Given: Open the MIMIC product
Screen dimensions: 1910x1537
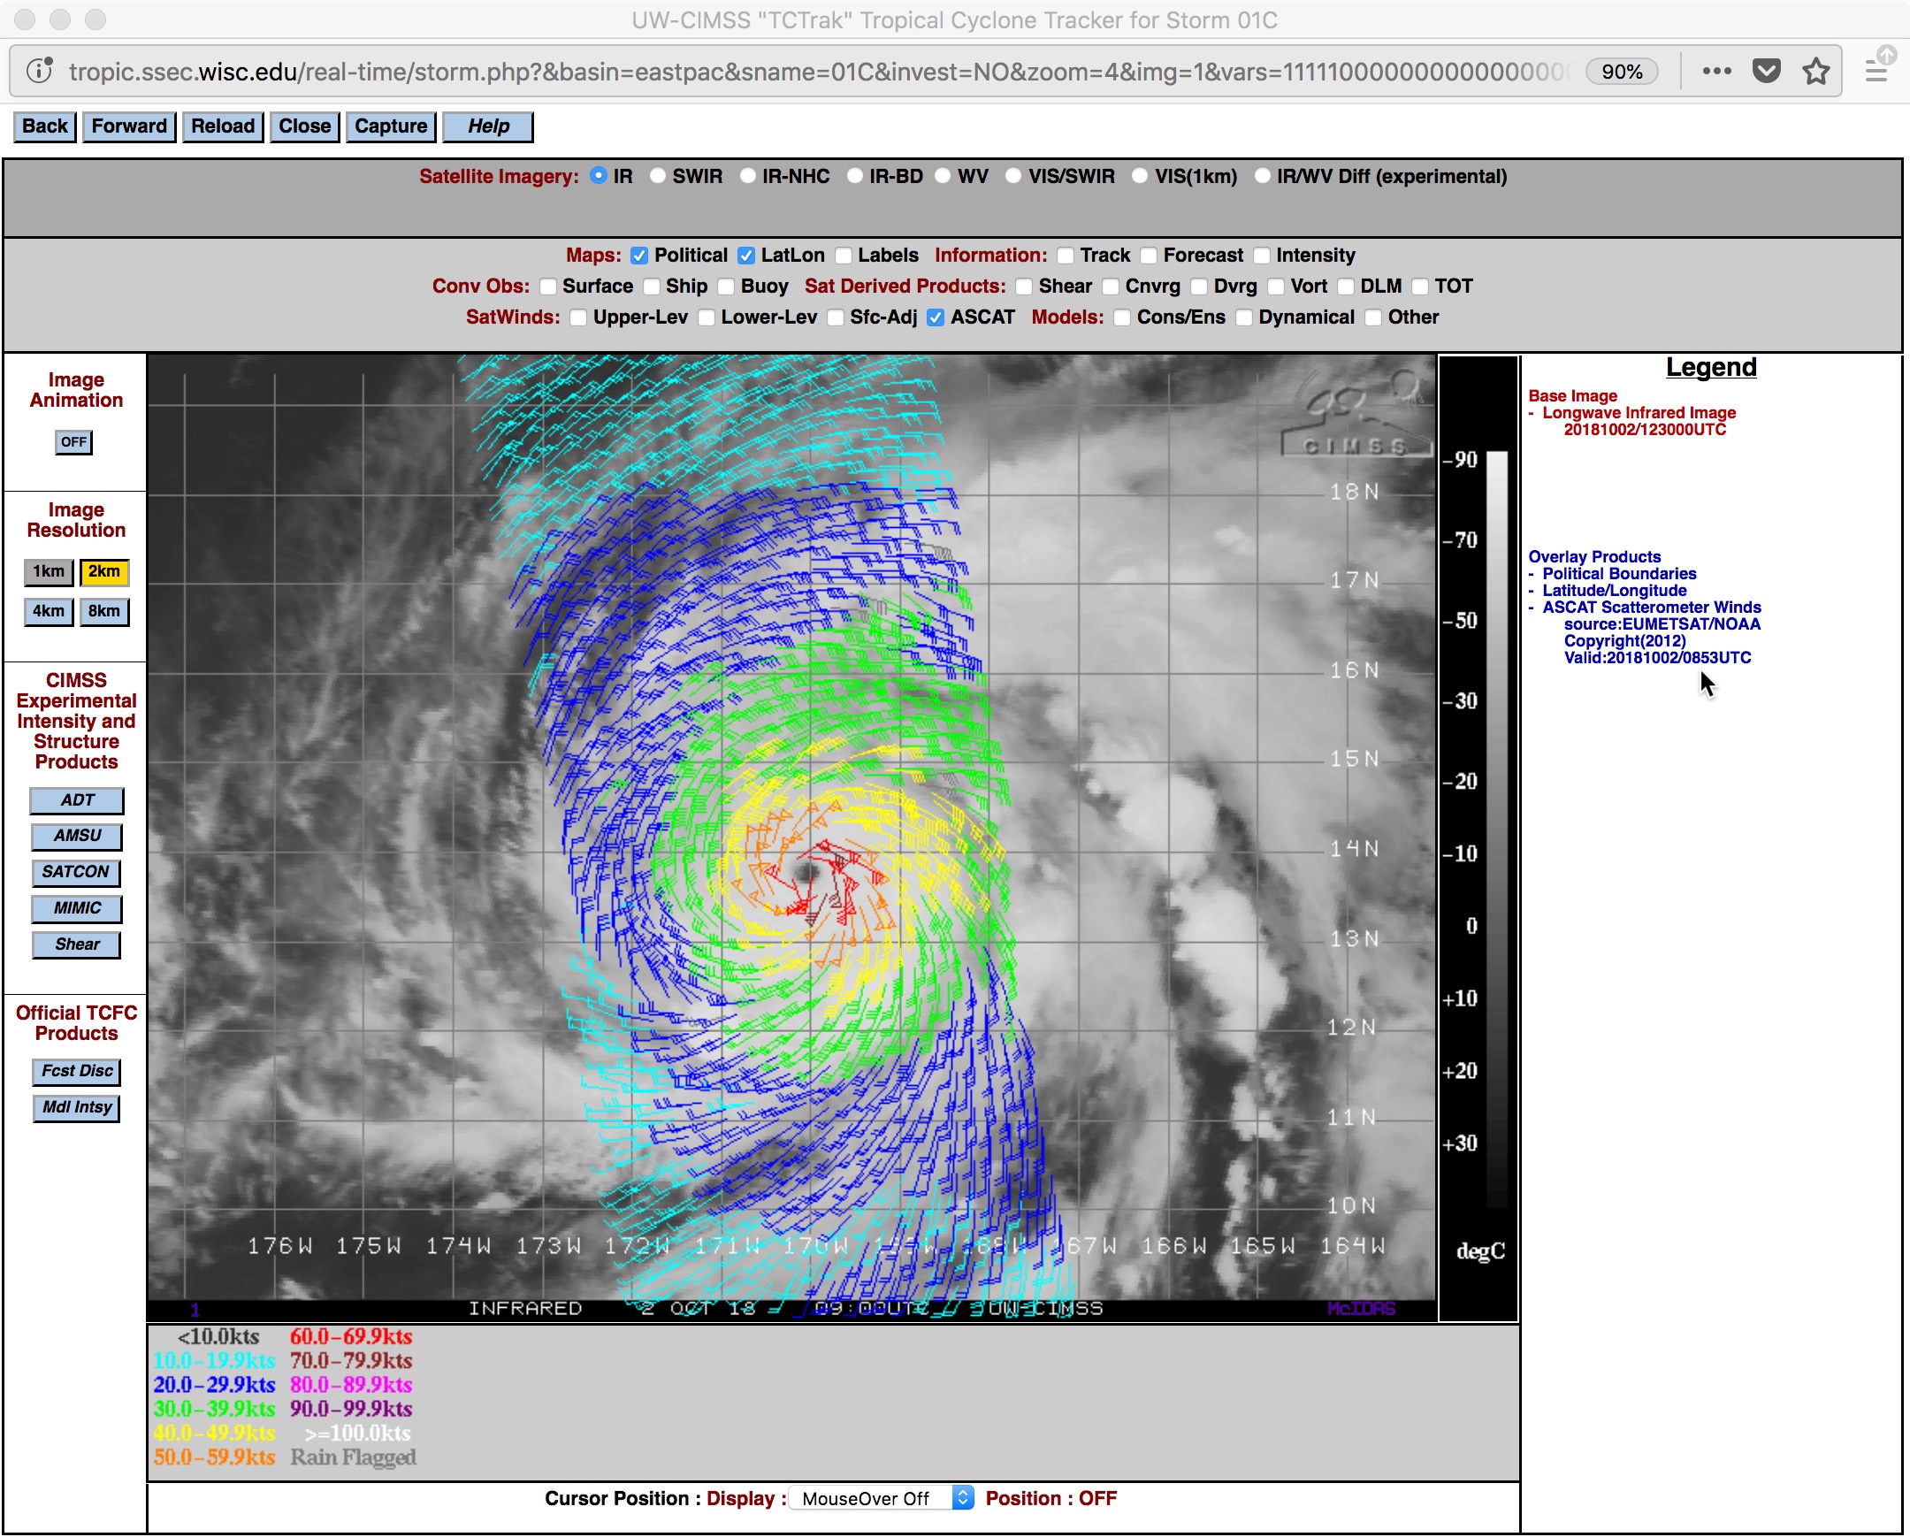Looking at the screenshot, I should [77, 909].
